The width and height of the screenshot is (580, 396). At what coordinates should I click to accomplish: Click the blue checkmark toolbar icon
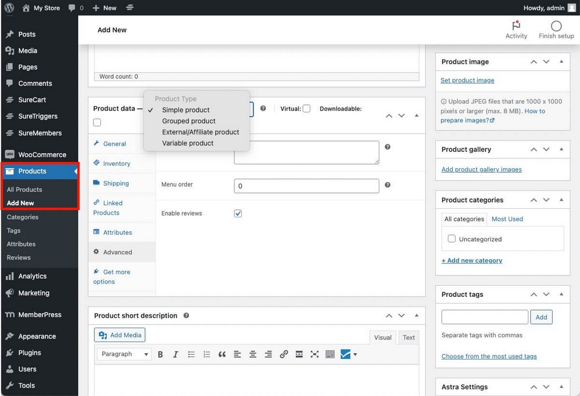tap(345, 354)
